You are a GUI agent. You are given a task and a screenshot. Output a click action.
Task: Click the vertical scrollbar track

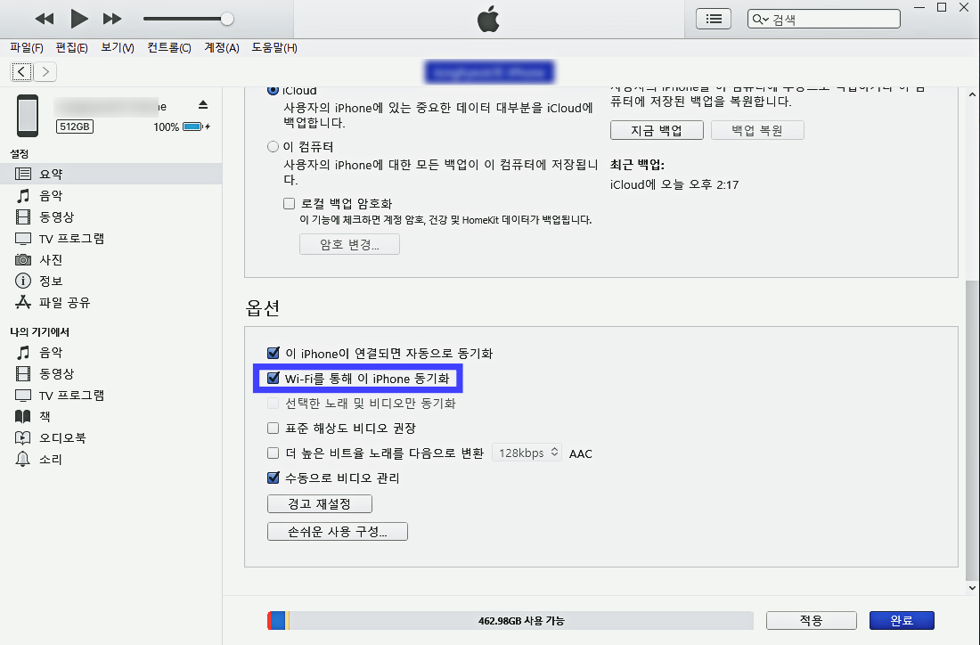coord(972,341)
